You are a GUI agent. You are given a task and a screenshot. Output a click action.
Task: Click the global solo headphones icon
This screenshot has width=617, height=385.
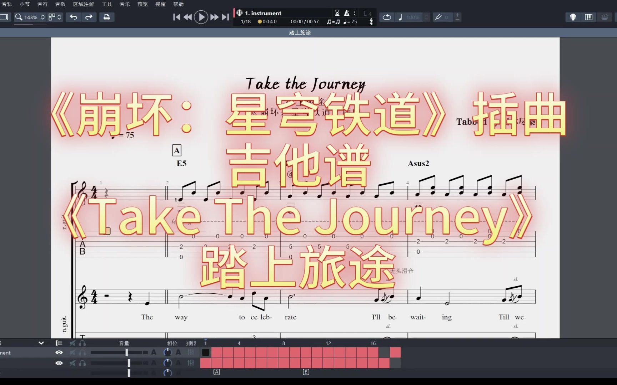pyautogui.click(x=82, y=343)
